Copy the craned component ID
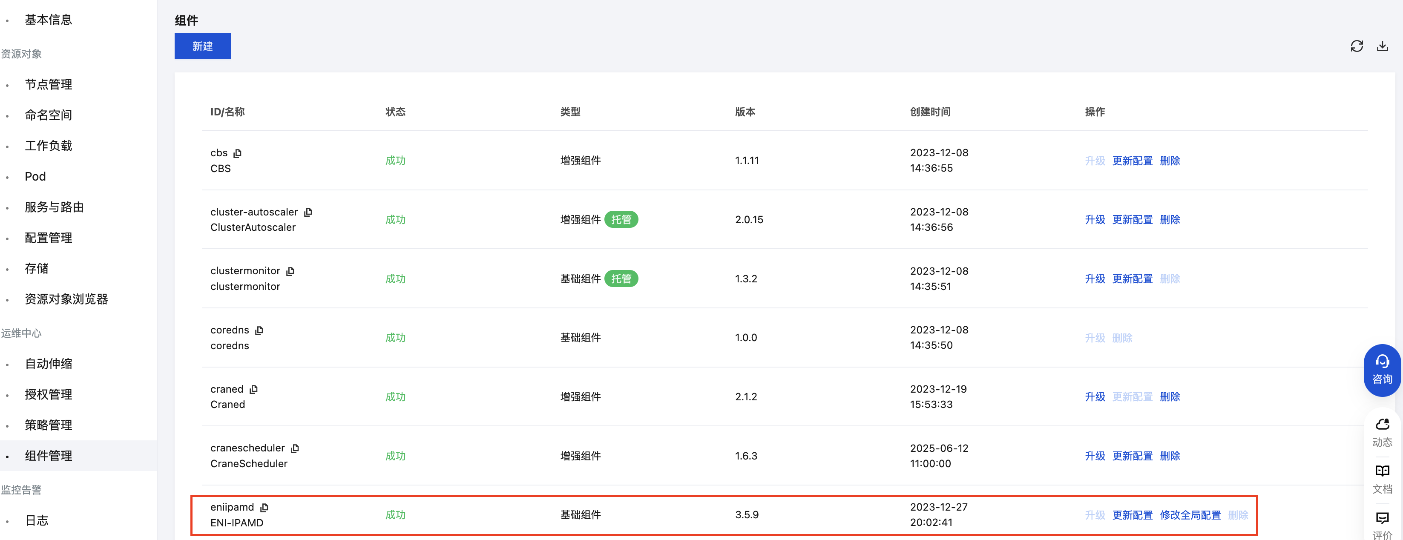1403x540 pixels. 254,389
